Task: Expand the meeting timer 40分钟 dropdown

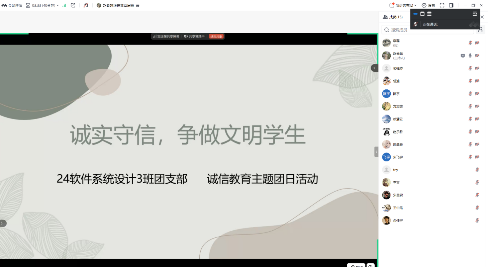Action: (58, 5)
